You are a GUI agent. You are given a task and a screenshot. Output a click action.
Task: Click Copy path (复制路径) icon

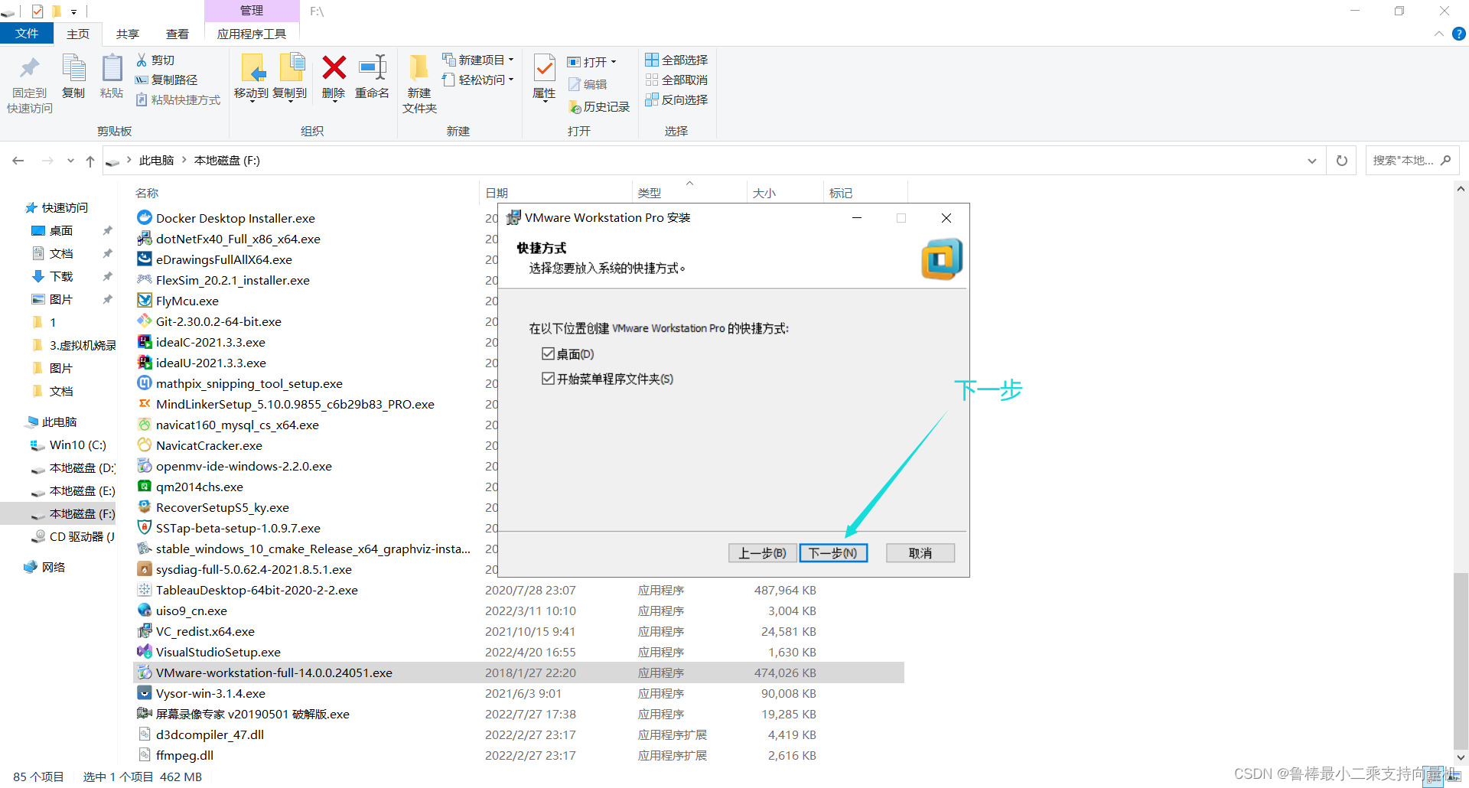tap(142, 80)
